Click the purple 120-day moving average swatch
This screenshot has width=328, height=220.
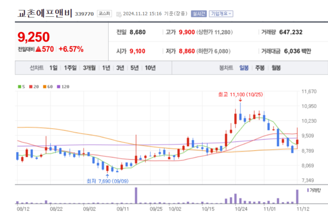(x=58, y=86)
